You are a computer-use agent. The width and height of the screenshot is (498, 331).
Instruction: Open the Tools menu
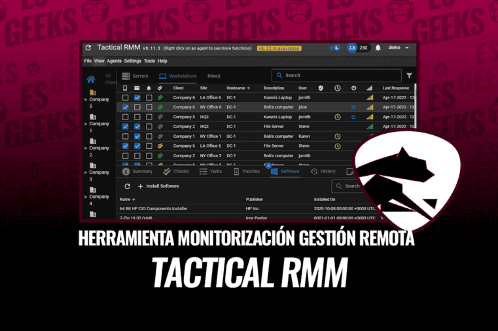click(149, 61)
